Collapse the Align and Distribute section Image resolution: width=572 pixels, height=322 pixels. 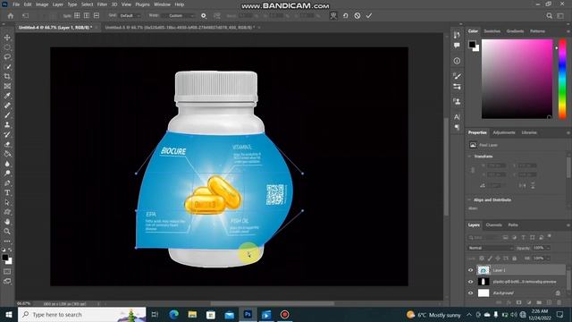click(469, 200)
